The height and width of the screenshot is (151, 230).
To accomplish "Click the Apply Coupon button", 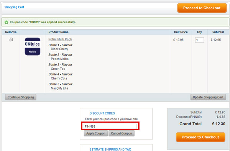I will coord(96,133).
